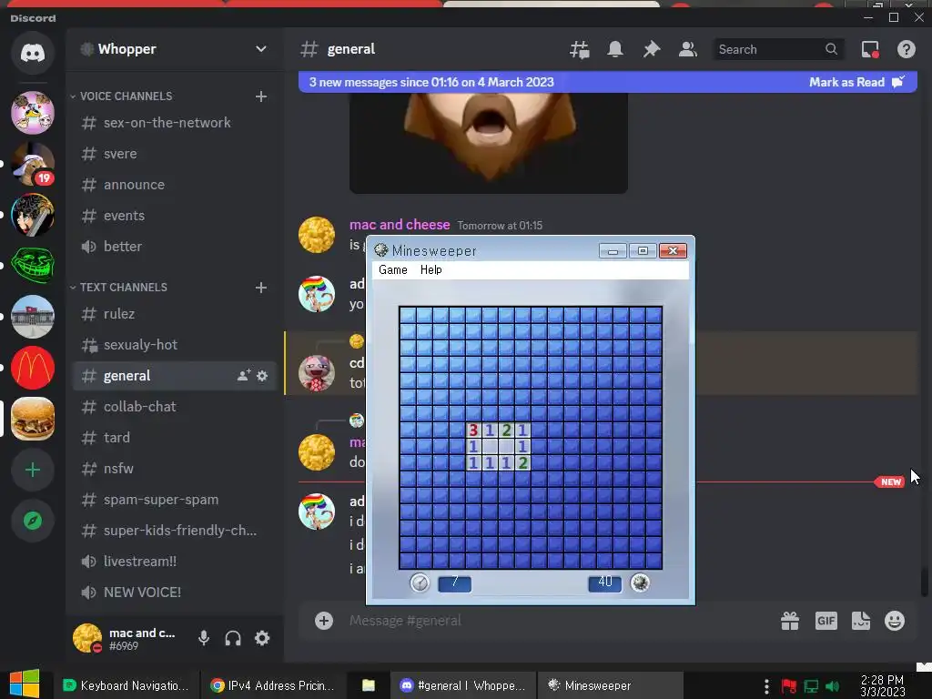Toggle headphones deafen
932x699 pixels.
[233, 638]
